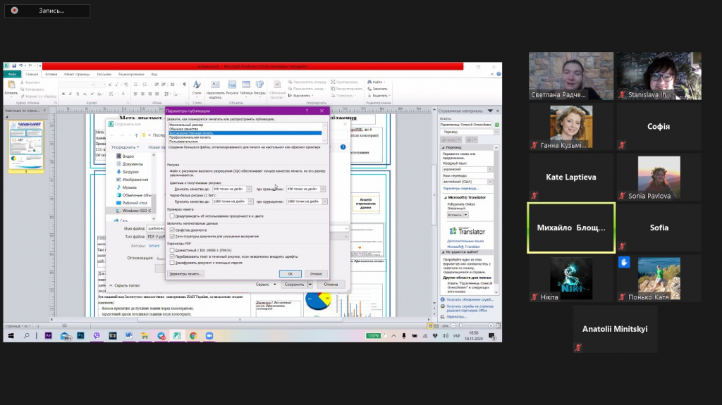Click the Draw Text Box icon
The height and width of the screenshot is (405, 722).
[x=215, y=85]
